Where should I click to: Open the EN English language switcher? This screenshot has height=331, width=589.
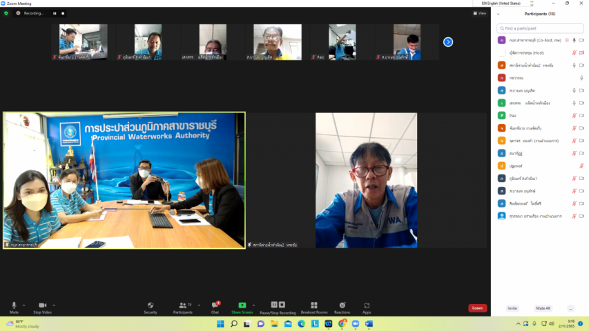click(x=501, y=3)
